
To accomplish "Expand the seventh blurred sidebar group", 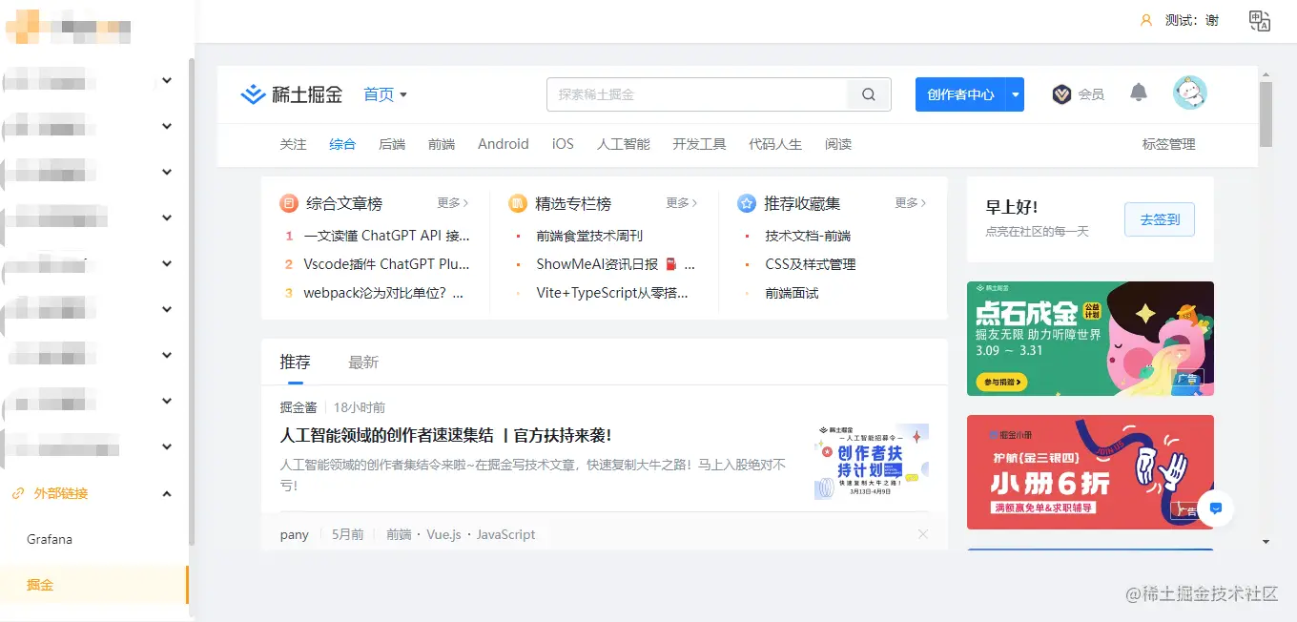I will coord(167,356).
